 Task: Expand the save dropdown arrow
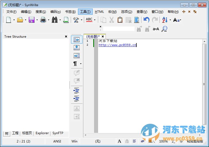click(37, 20)
